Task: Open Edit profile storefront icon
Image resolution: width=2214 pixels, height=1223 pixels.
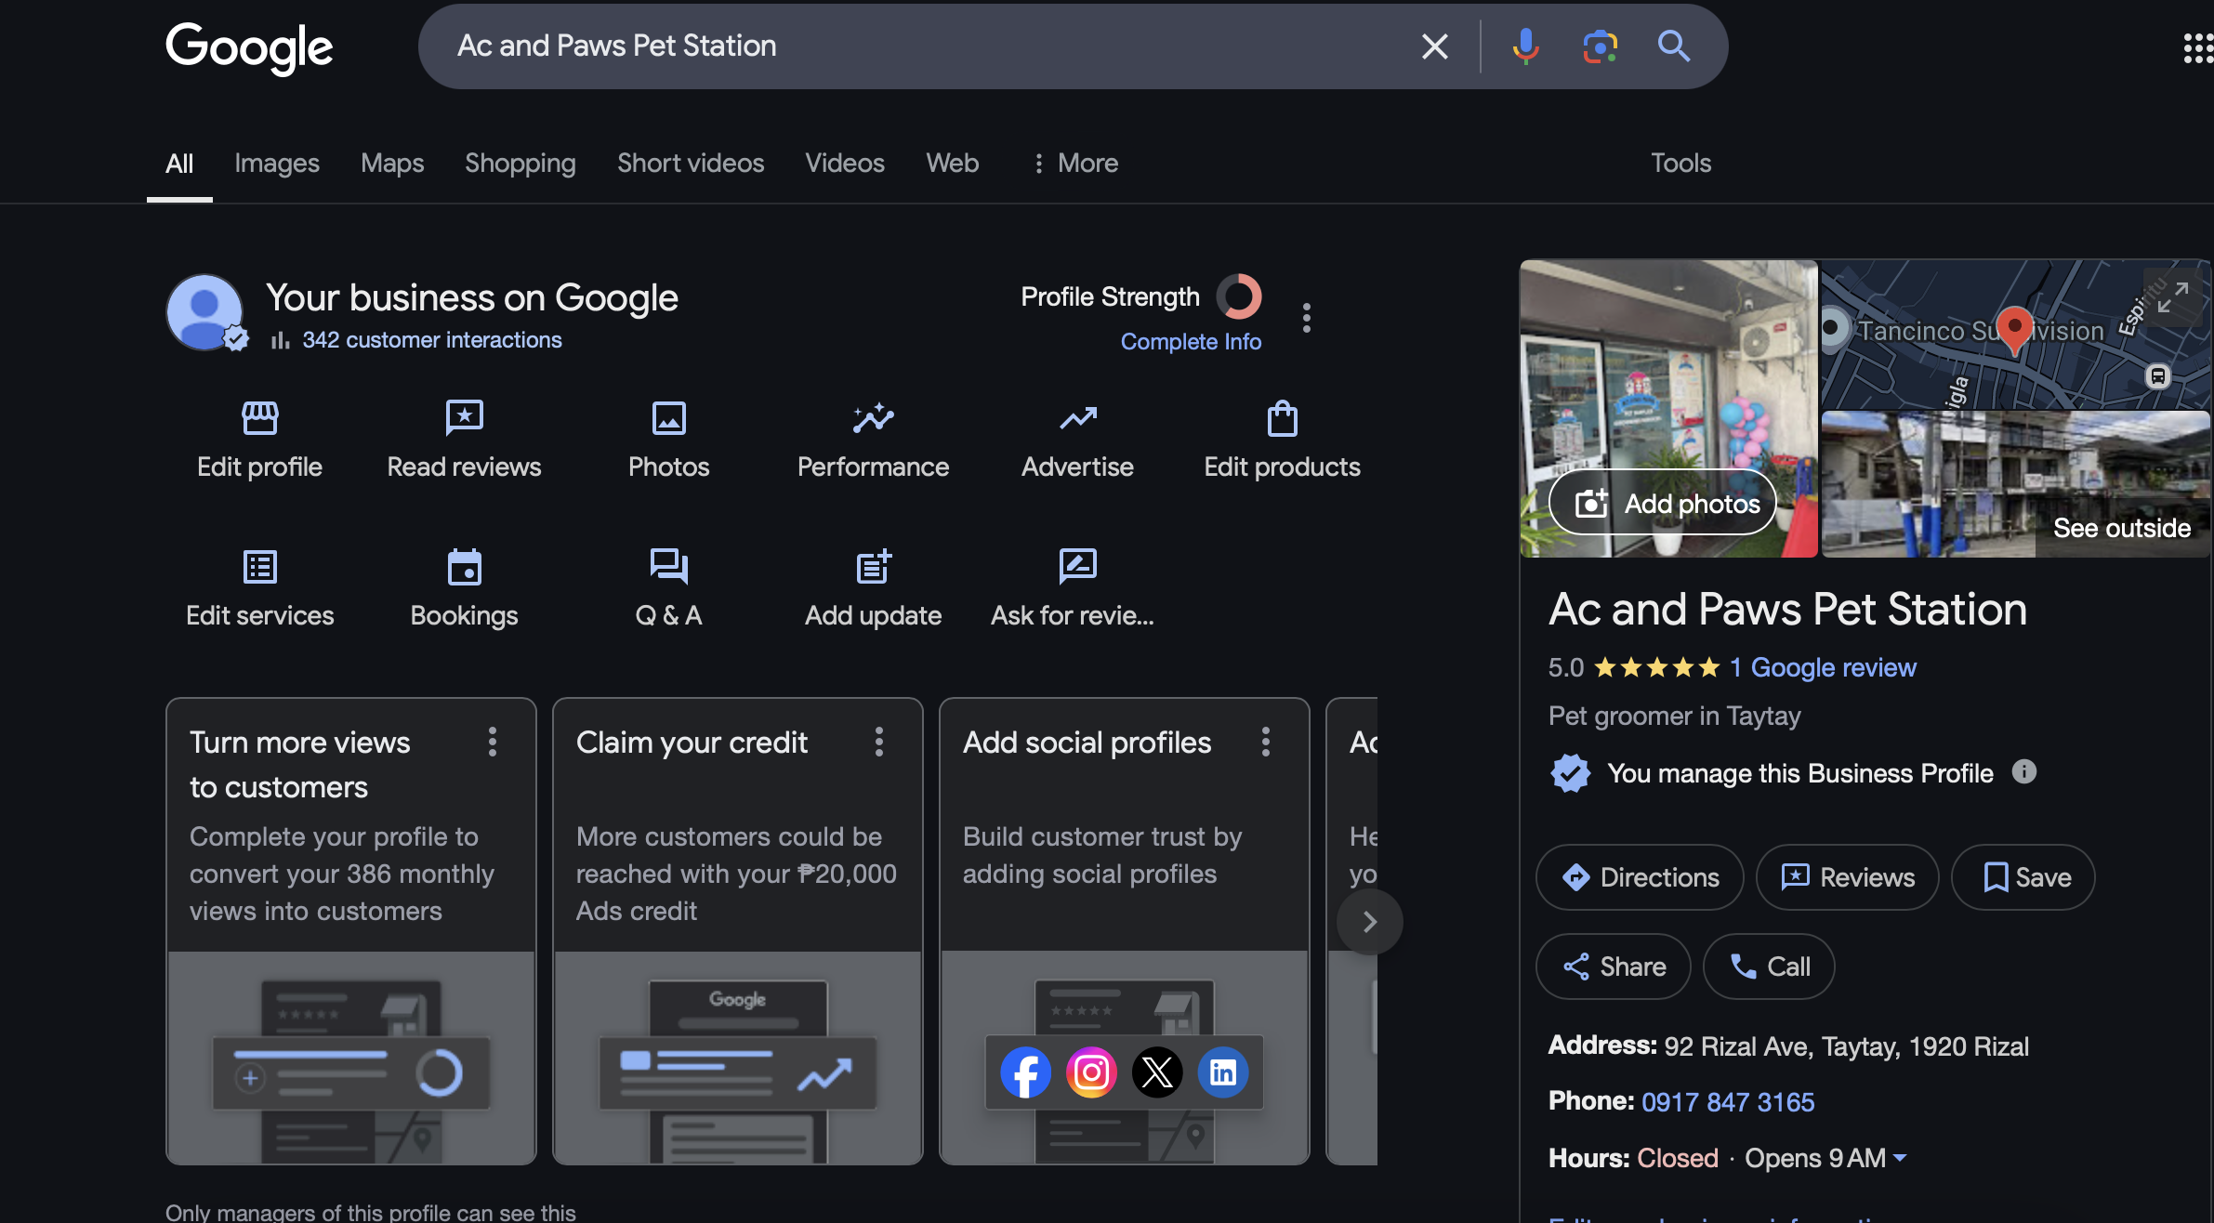Action: click(259, 418)
